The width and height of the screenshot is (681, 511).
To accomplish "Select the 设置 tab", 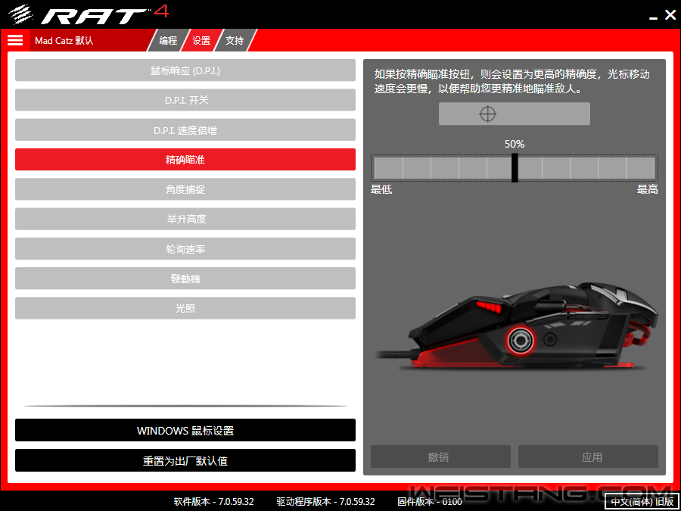I will pyautogui.click(x=201, y=40).
